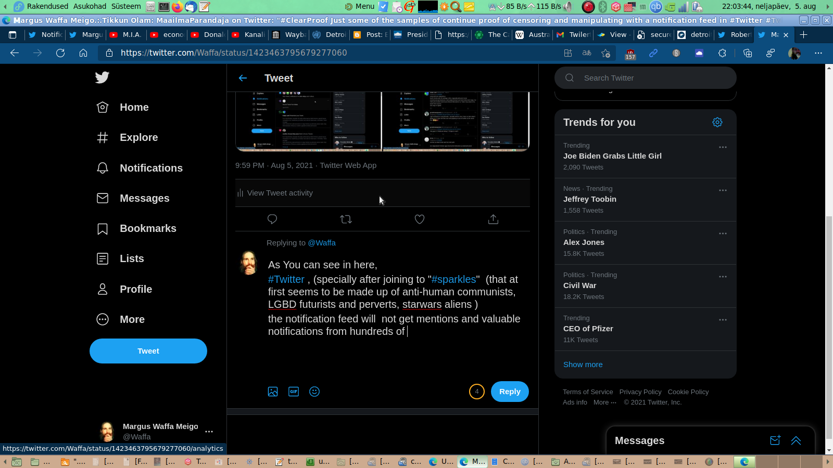
Task: Click Show more under trends
Action: coord(583,365)
